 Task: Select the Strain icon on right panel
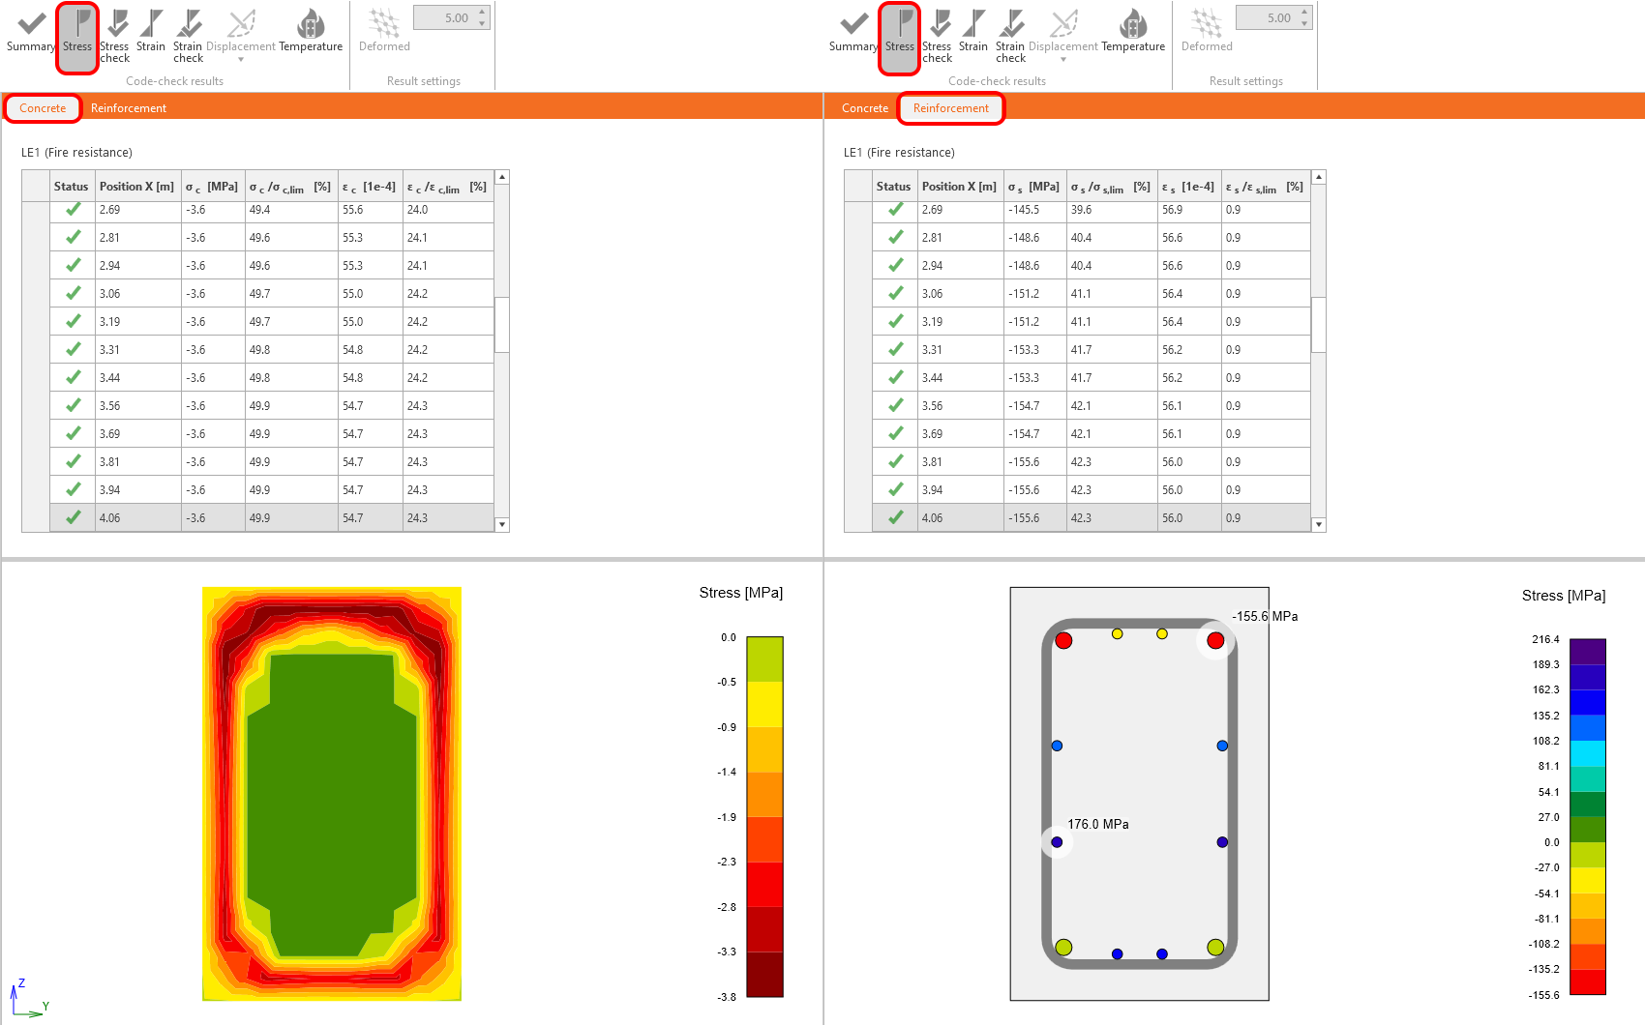973,29
